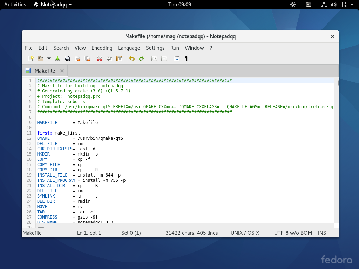This screenshot has width=359, height=269.
Task: Close the Makefile tab
Action: coord(62,71)
